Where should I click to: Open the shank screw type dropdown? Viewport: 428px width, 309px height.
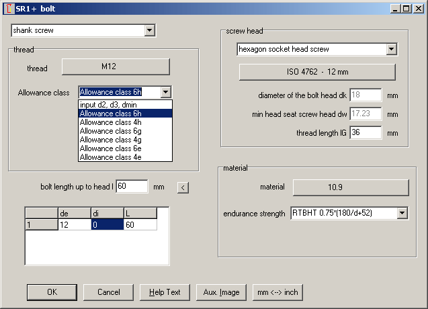[x=150, y=30]
